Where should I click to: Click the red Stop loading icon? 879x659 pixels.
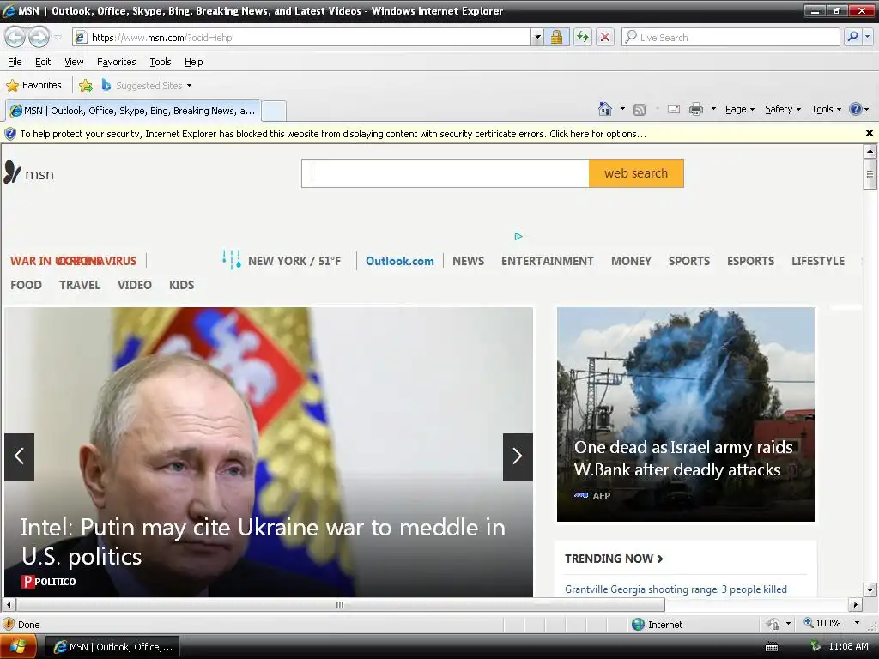[x=605, y=38]
